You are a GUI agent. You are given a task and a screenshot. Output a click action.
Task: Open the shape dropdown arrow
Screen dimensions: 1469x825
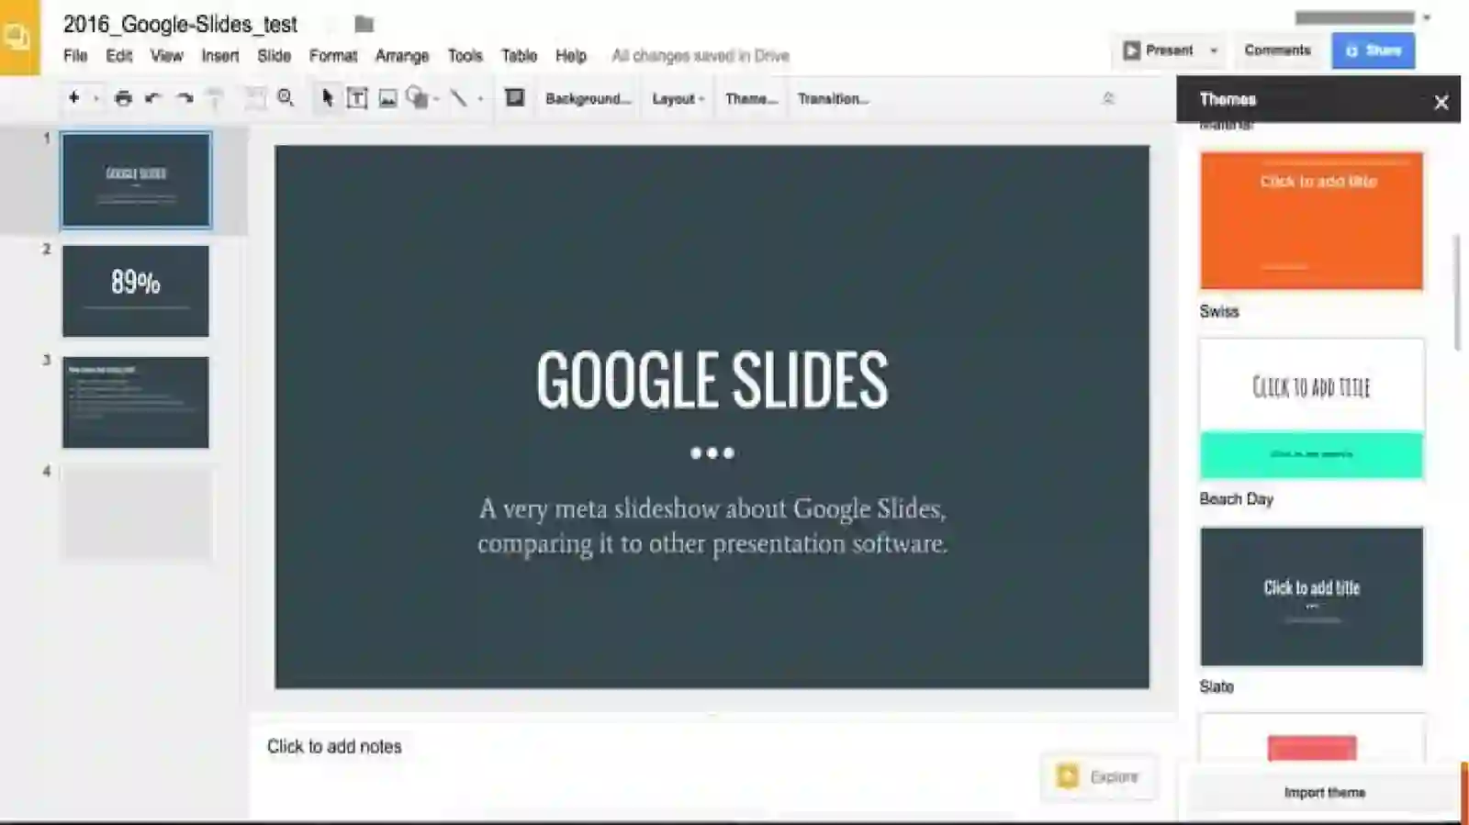click(x=436, y=99)
